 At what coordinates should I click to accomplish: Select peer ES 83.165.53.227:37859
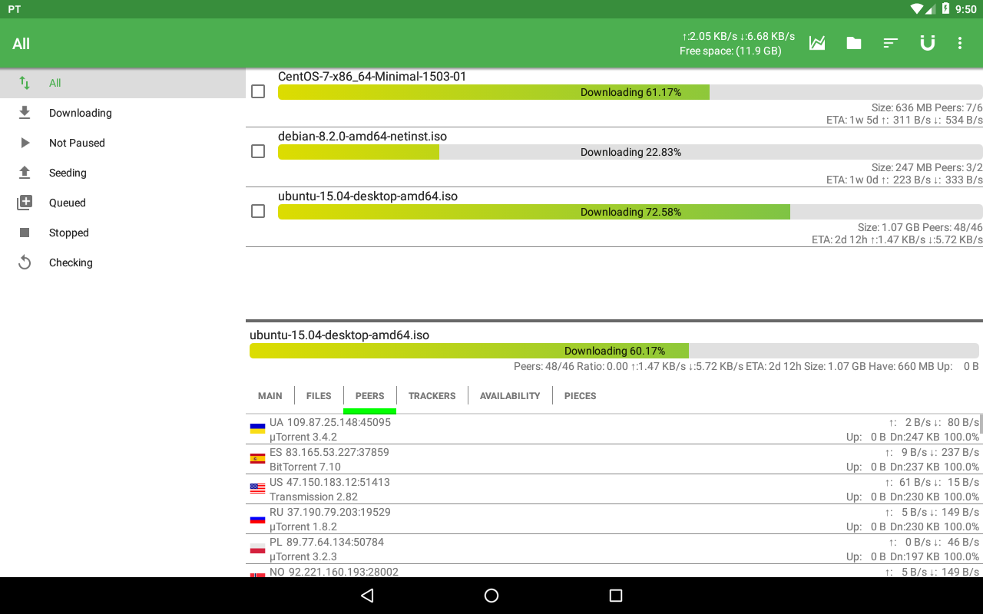pyautogui.click(x=329, y=452)
